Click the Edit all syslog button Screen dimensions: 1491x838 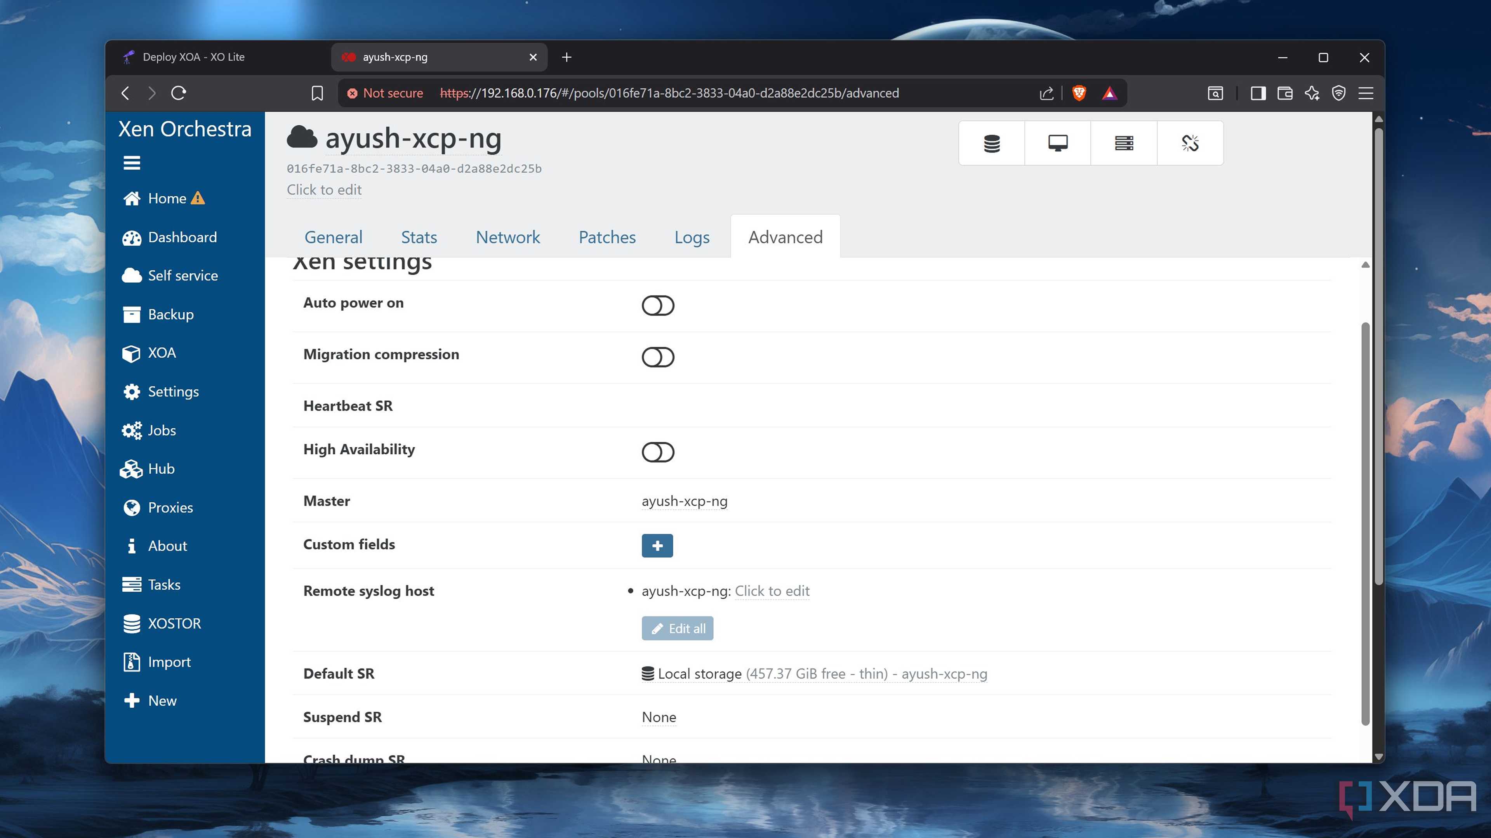[677, 628]
